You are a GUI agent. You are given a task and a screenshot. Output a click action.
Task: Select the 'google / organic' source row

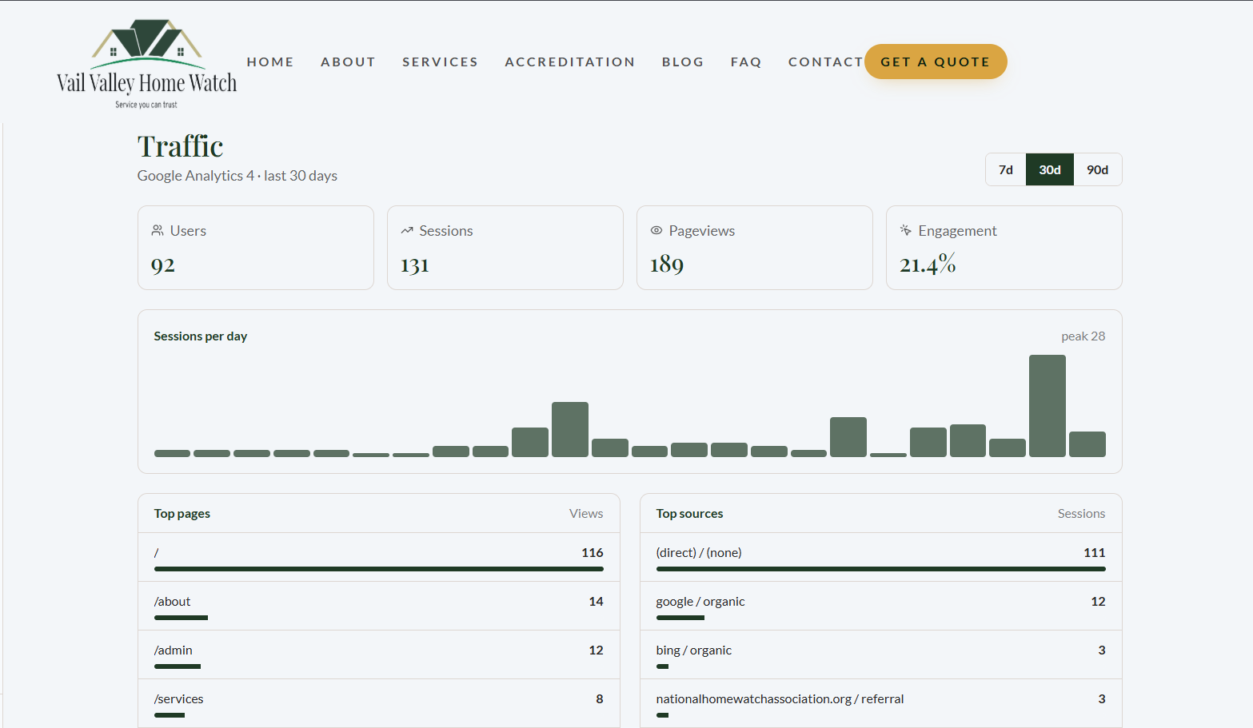pos(881,606)
